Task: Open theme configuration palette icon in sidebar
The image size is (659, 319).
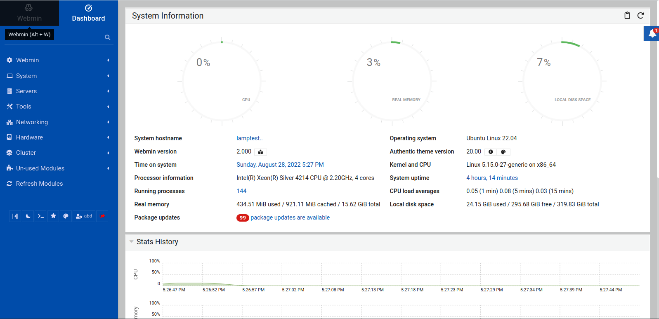Action: [x=66, y=216]
